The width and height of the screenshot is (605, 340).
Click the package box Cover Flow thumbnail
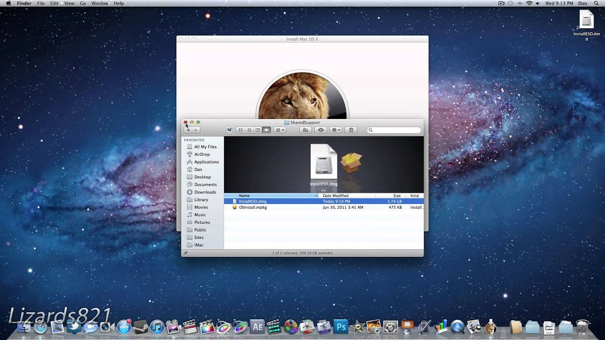coord(351,163)
